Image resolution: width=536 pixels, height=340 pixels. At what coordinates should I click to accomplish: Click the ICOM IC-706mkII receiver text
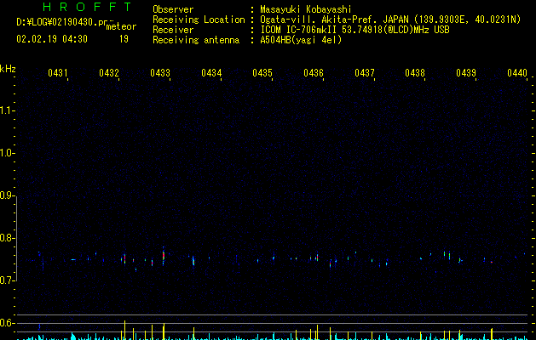(354, 30)
